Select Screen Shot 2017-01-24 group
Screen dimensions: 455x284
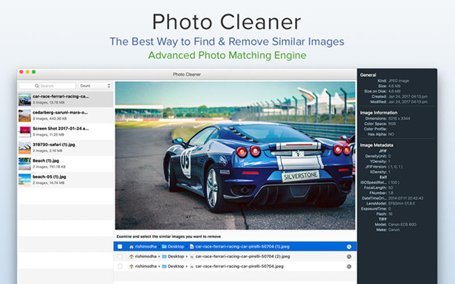pos(65,132)
